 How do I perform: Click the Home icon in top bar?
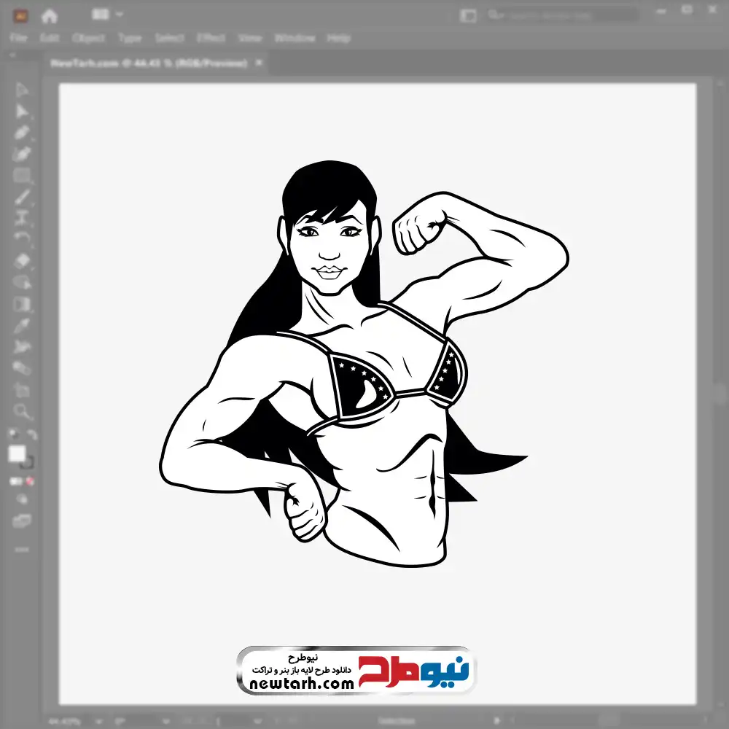tap(50, 15)
